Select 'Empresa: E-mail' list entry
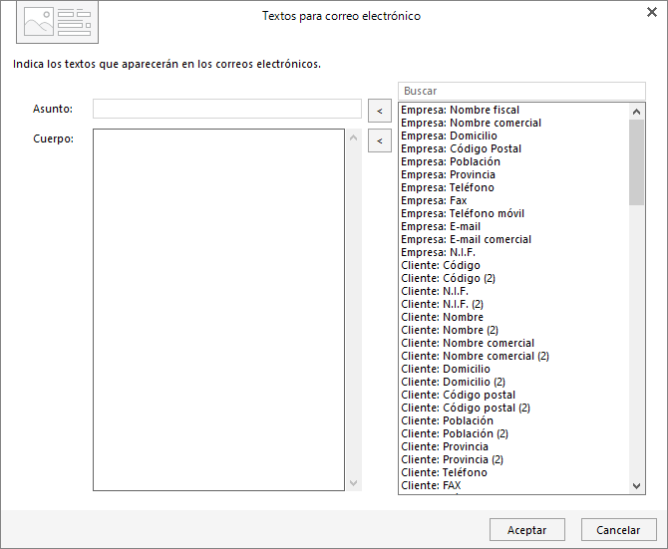 (x=514, y=226)
